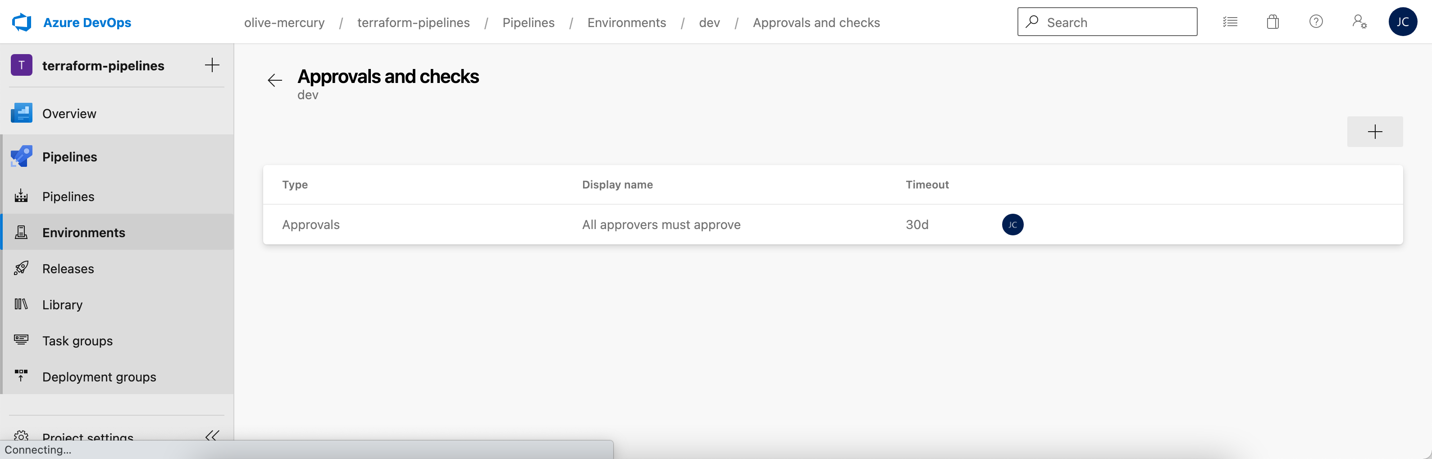Open the Pipelines sub-item
1432x459 pixels.
pyautogui.click(x=117, y=197)
